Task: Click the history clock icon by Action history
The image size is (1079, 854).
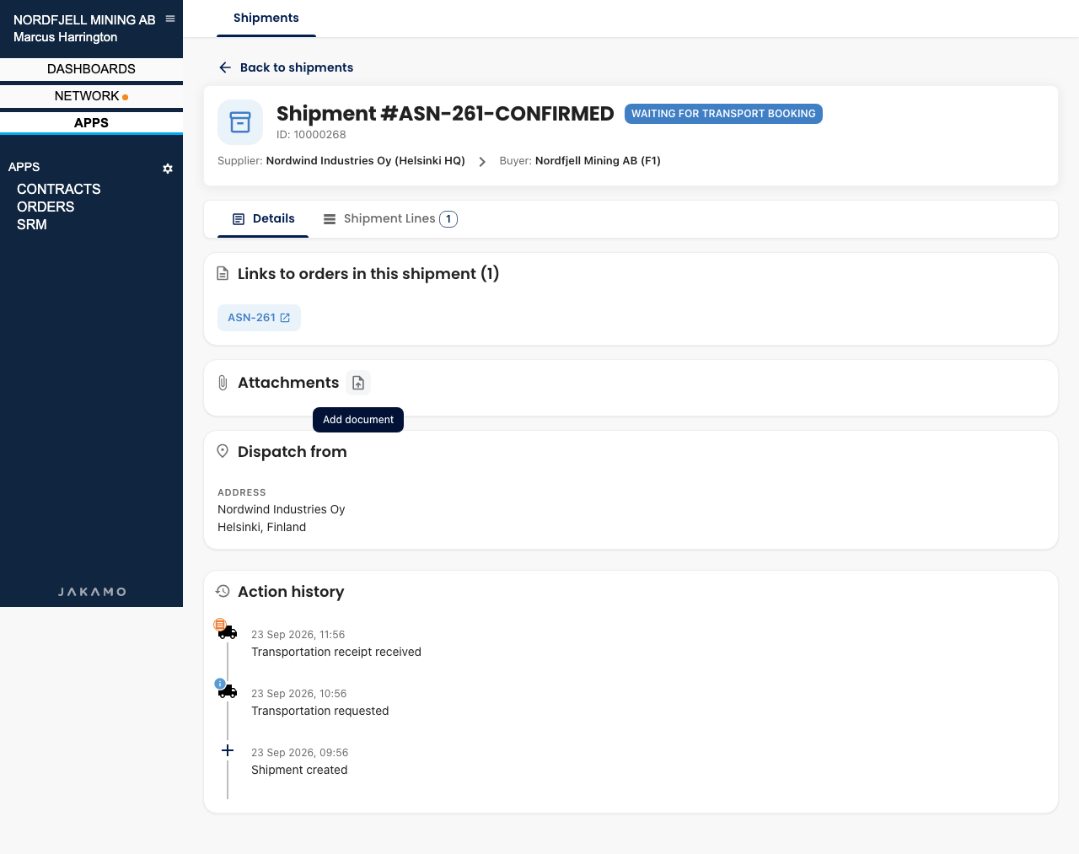Action: click(223, 591)
